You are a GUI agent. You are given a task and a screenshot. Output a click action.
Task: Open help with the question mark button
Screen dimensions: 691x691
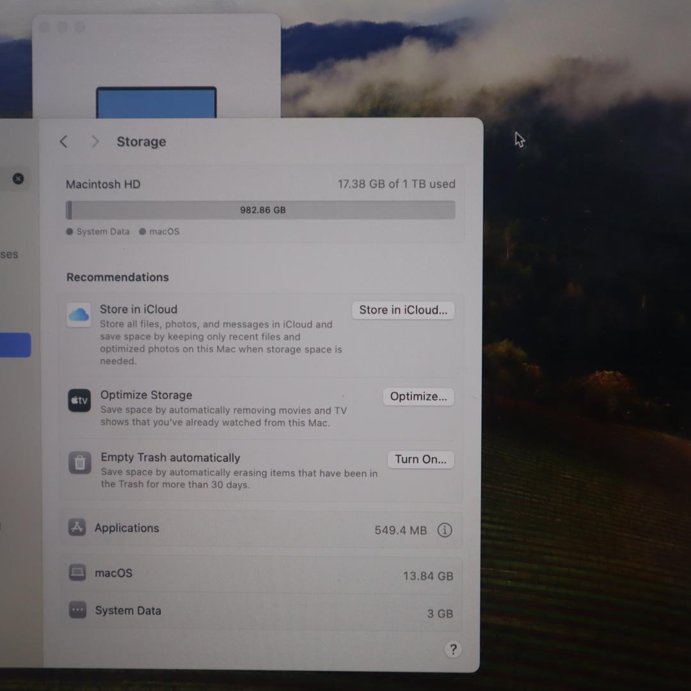(x=453, y=649)
